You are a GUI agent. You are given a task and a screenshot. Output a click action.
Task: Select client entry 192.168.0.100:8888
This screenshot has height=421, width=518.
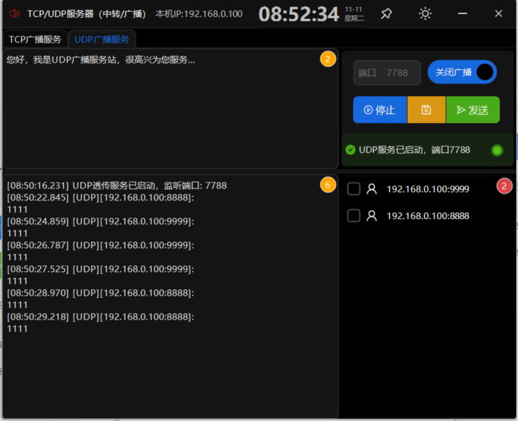coord(428,216)
